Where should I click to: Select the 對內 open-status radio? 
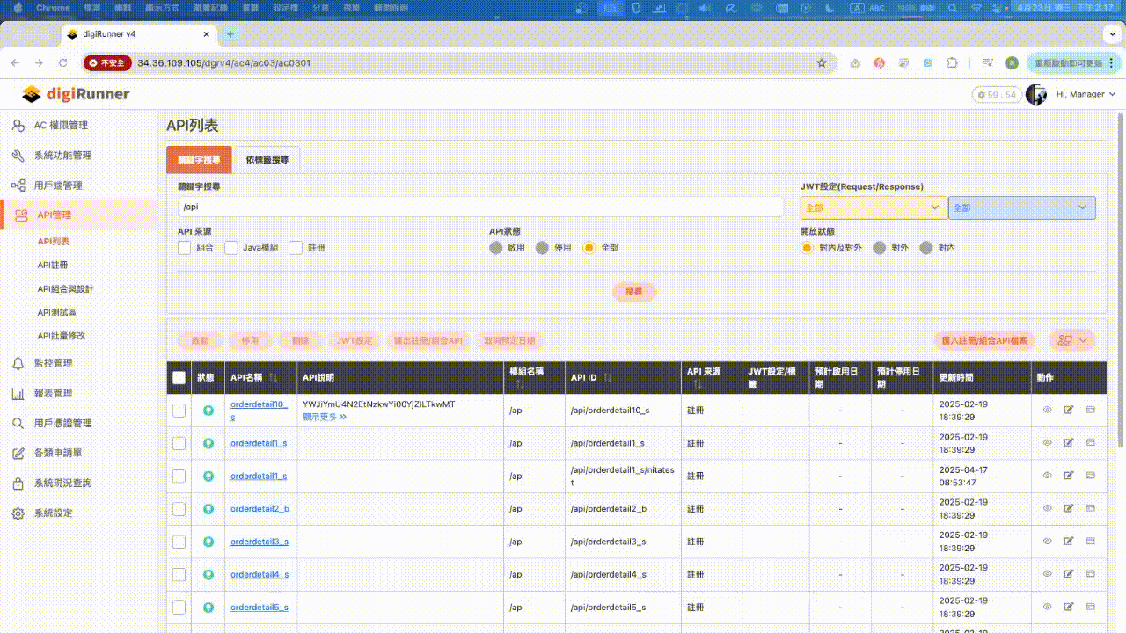coord(925,248)
